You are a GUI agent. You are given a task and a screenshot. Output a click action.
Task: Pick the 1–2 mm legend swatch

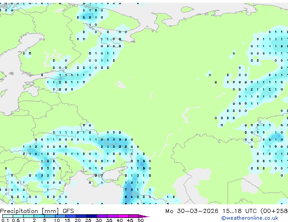[29, 216]
